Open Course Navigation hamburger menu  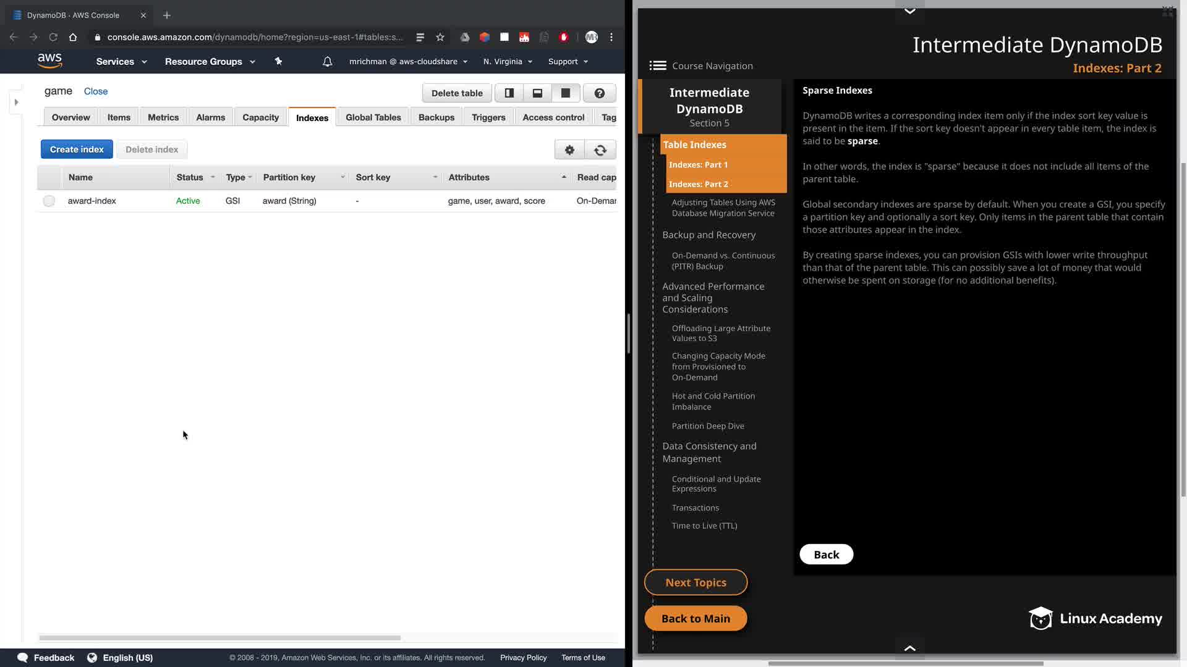658,66
